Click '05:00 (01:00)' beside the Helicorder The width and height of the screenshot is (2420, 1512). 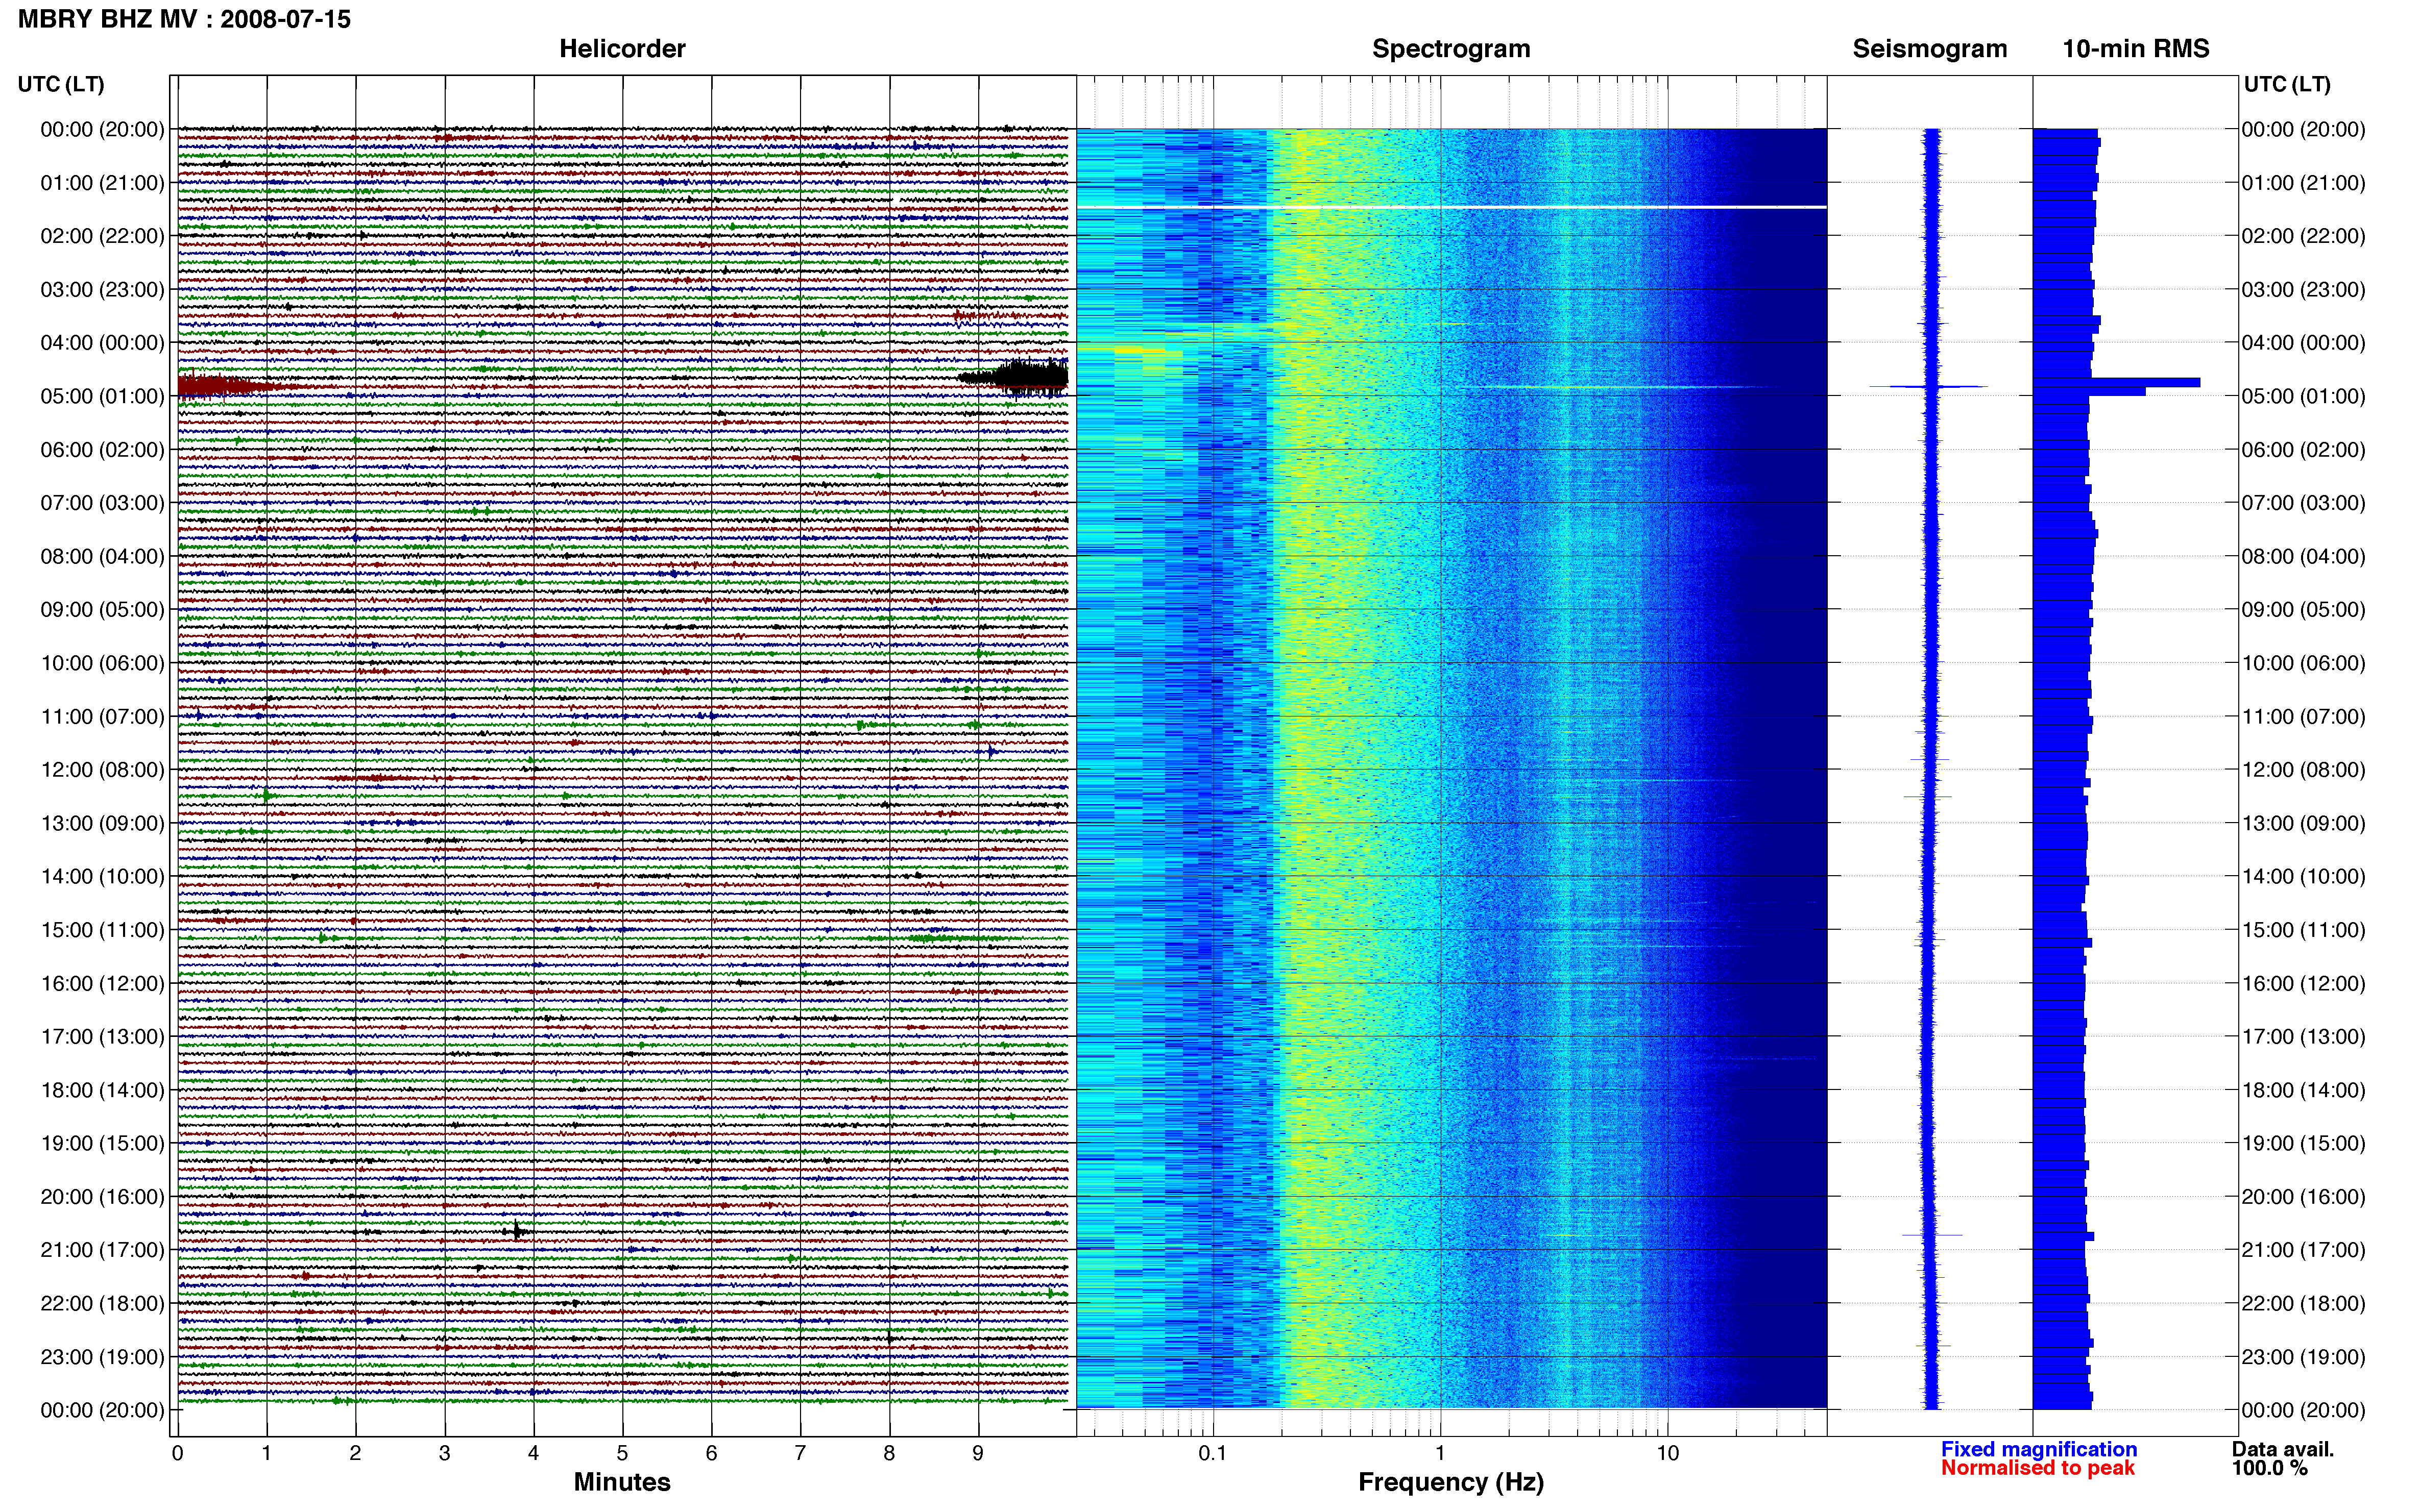pos(102,396)
